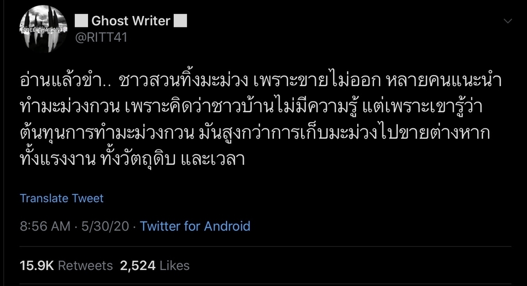Image resolution: width=527 pixels, height=286 pixels.
Task: Click the Ghost Writer display name
Action: pyautogui.click(x=131, y=21)
